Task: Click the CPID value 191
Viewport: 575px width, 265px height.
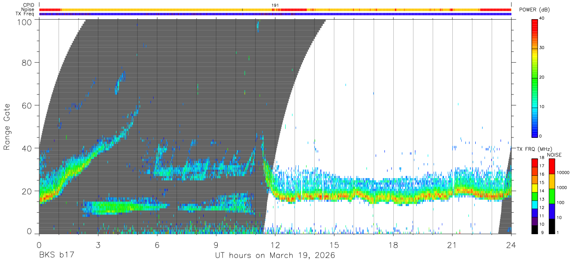Action: pos(275,5)
